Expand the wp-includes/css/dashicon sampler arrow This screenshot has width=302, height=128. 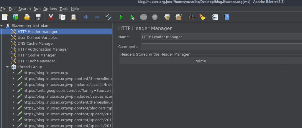[13, 96]
